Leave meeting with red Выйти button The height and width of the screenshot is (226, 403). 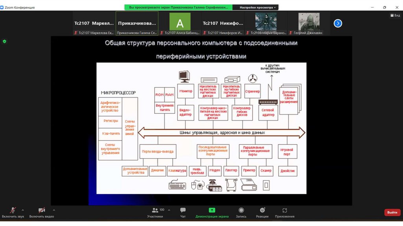tap(392, 212)
